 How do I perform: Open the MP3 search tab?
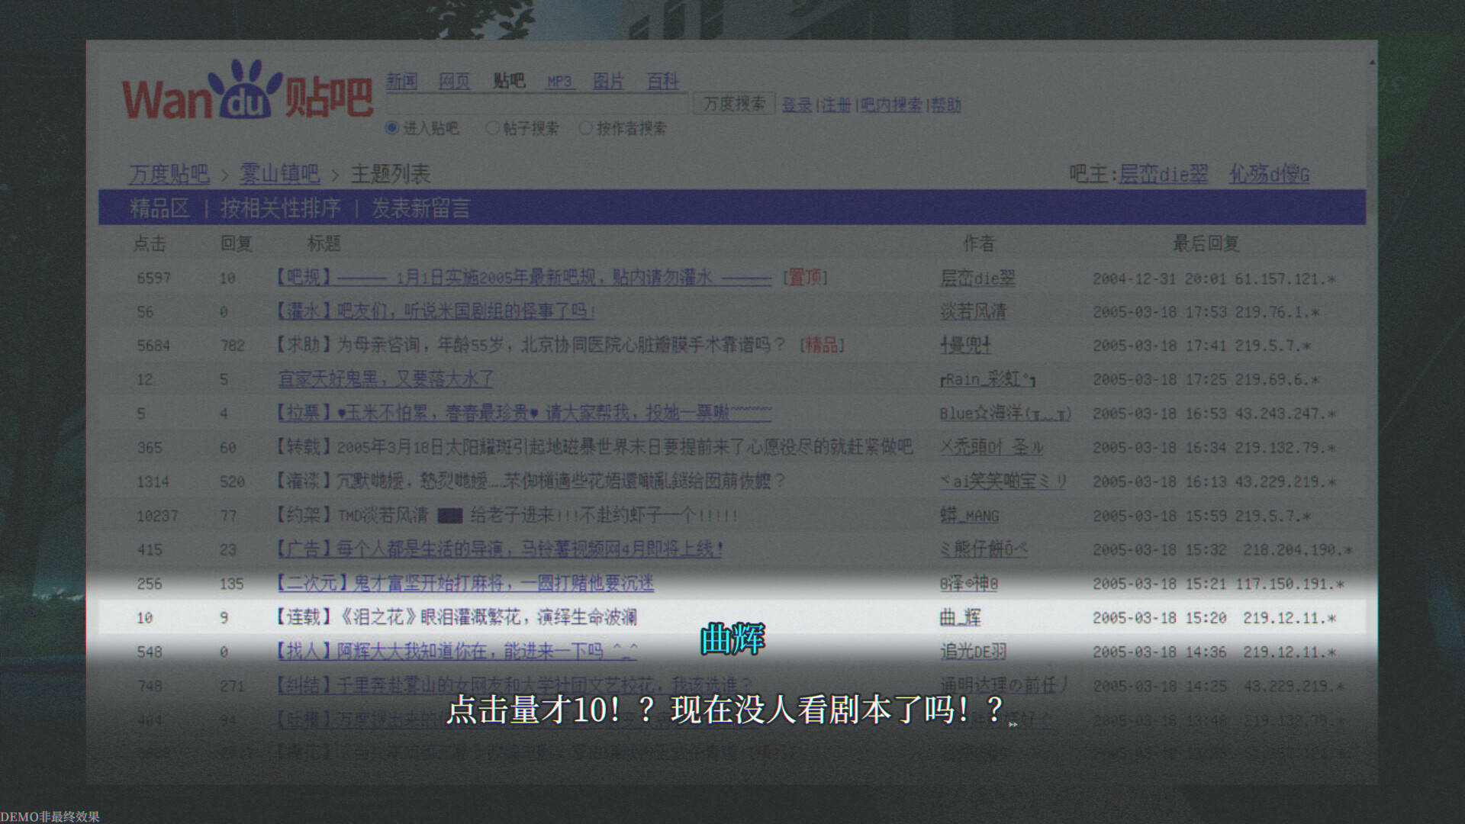point(560,82)
